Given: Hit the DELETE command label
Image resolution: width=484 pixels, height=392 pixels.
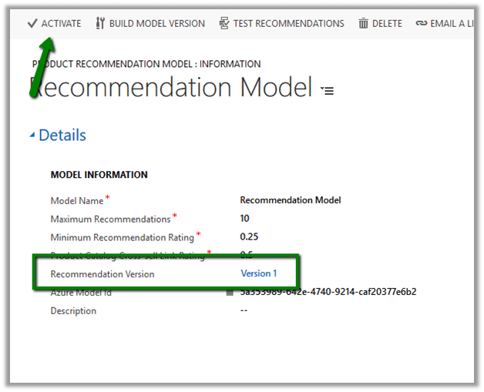Looking at the screenshot, I should [x=387, y=23].
